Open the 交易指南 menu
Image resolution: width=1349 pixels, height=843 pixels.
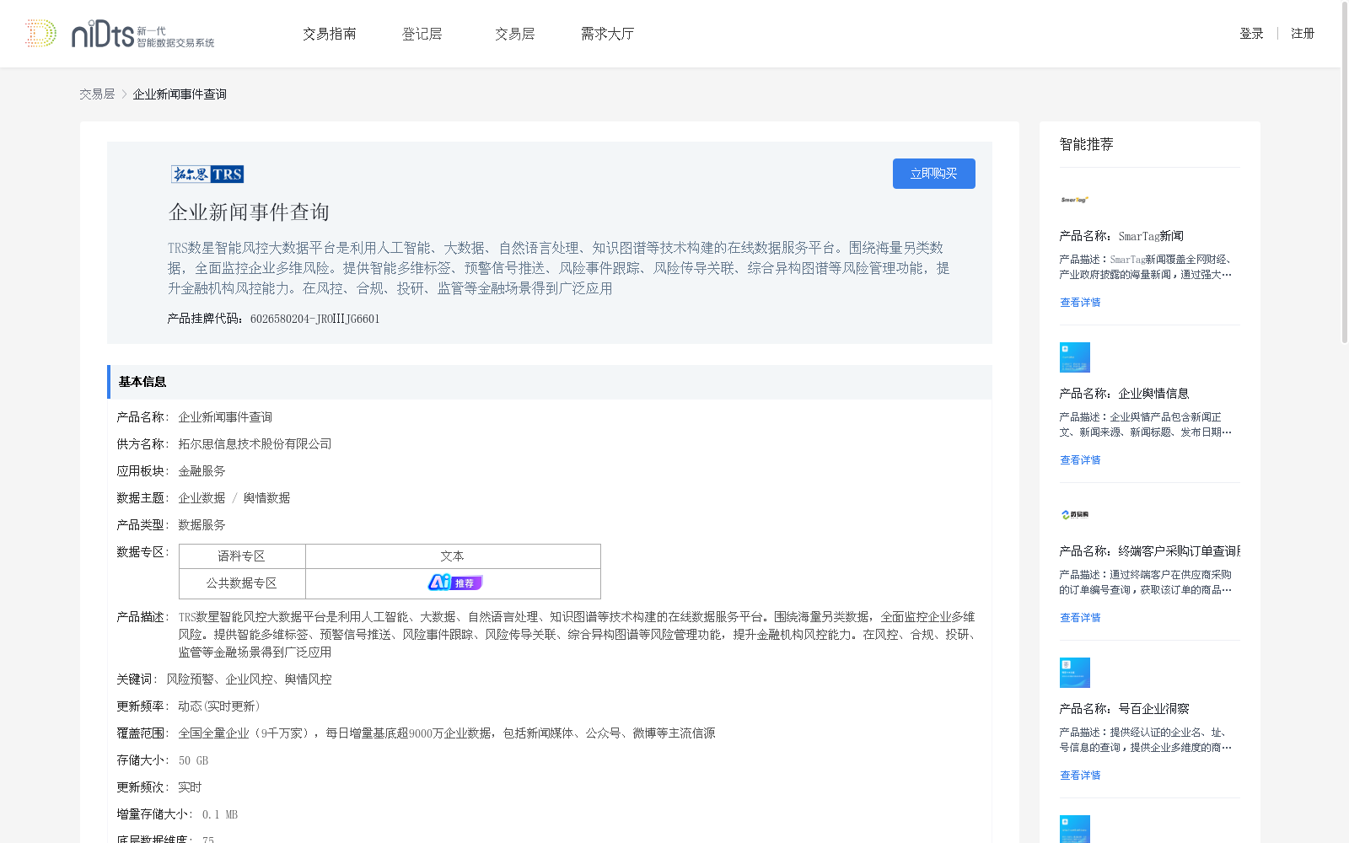pyautogui.click(x=330, y=34)
